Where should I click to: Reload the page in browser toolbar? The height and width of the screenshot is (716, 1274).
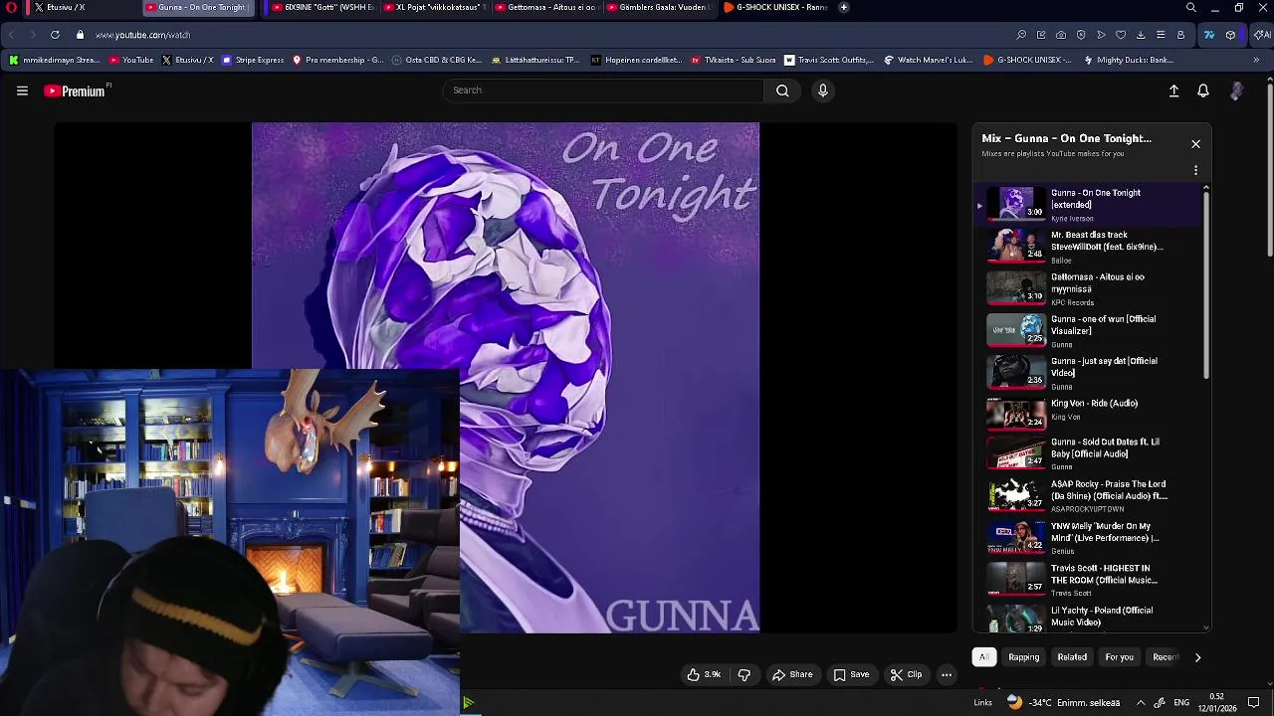55,35
